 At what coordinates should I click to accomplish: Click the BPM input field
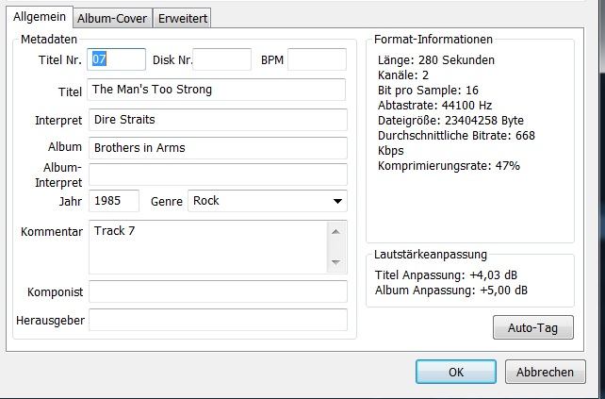click(x=317, y=59)
